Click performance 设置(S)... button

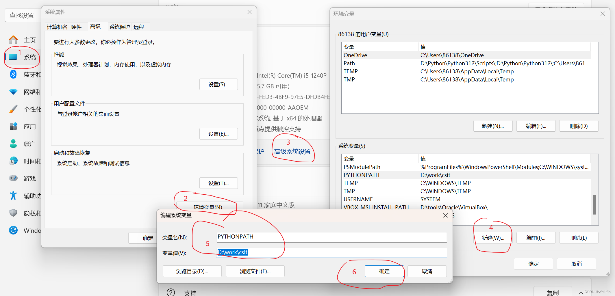pos(218,85)
